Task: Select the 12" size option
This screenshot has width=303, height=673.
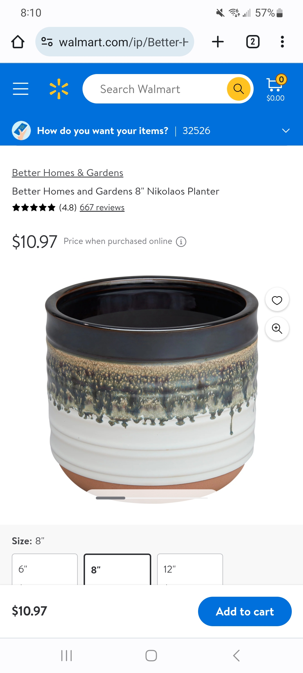Action: (x=190, y=569)
